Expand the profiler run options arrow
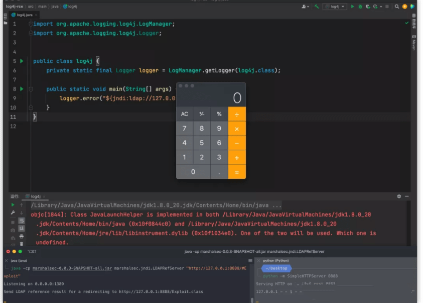 point(381,7)
